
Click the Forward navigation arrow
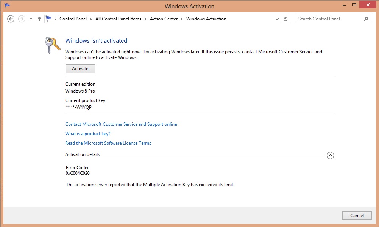click(22, 19)
